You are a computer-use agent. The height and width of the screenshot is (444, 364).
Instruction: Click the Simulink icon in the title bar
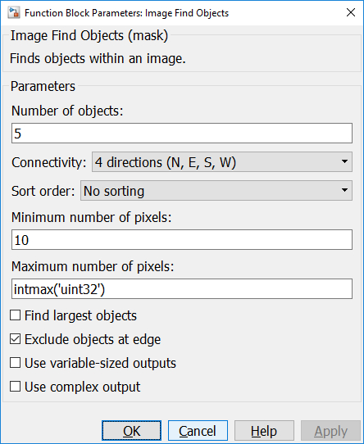[x=14, y=13]
